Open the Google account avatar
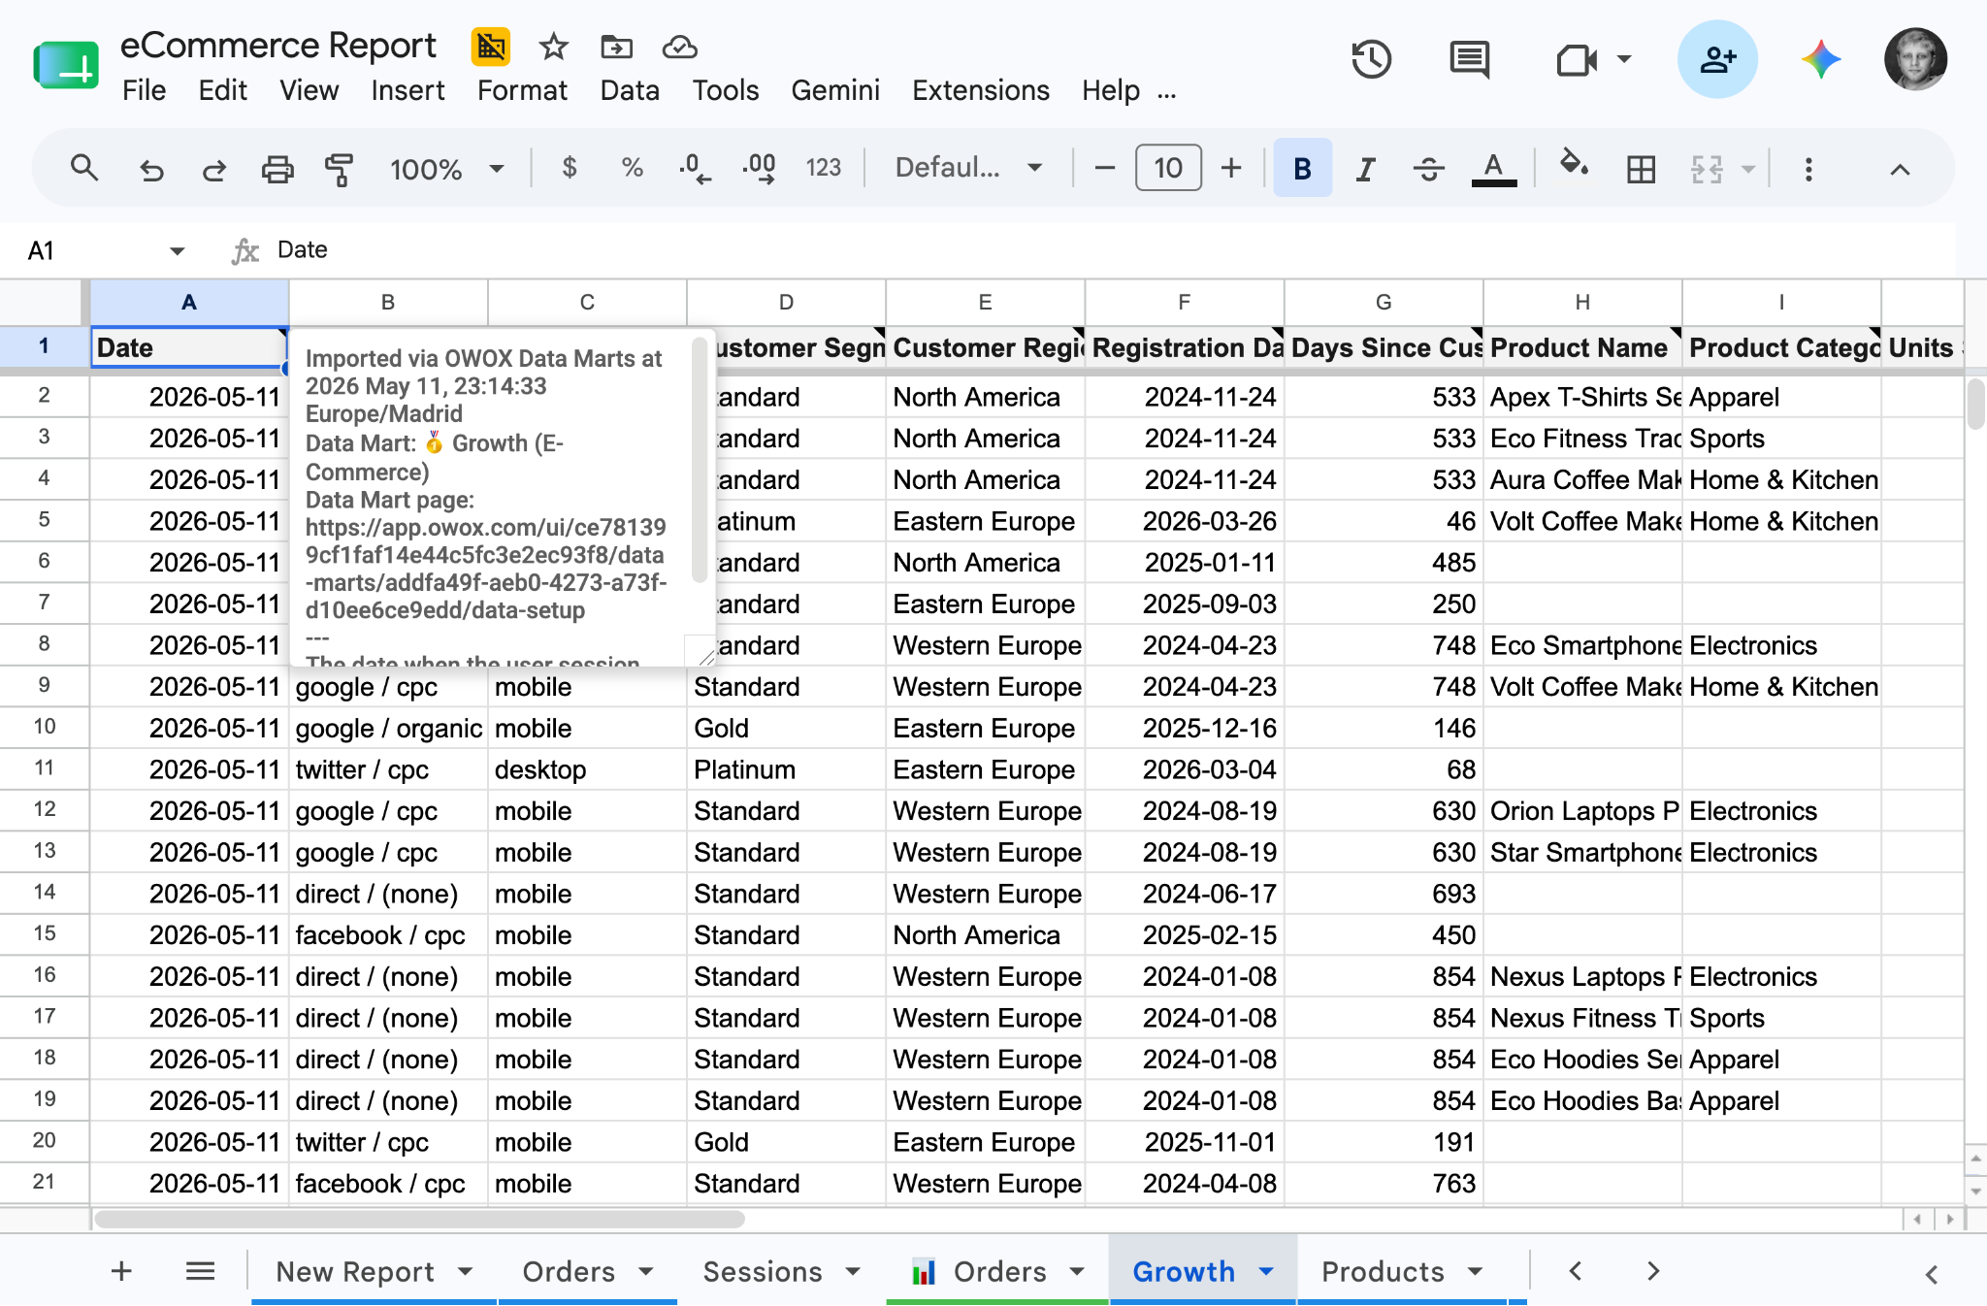The width and height of the screenshot is (1987, 1306). tap(1915, 60)
